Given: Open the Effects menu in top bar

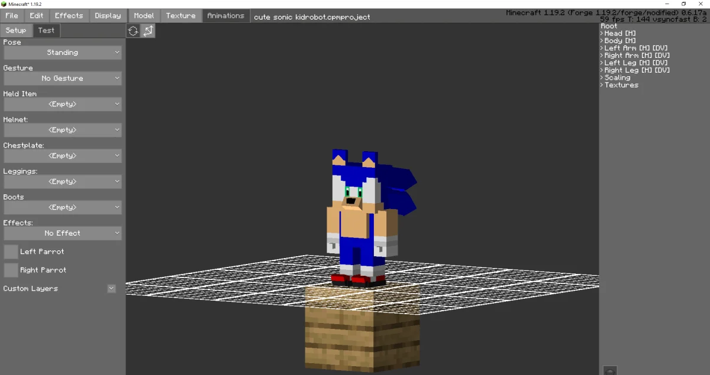Looking at the screenshot, I should 69,15.
